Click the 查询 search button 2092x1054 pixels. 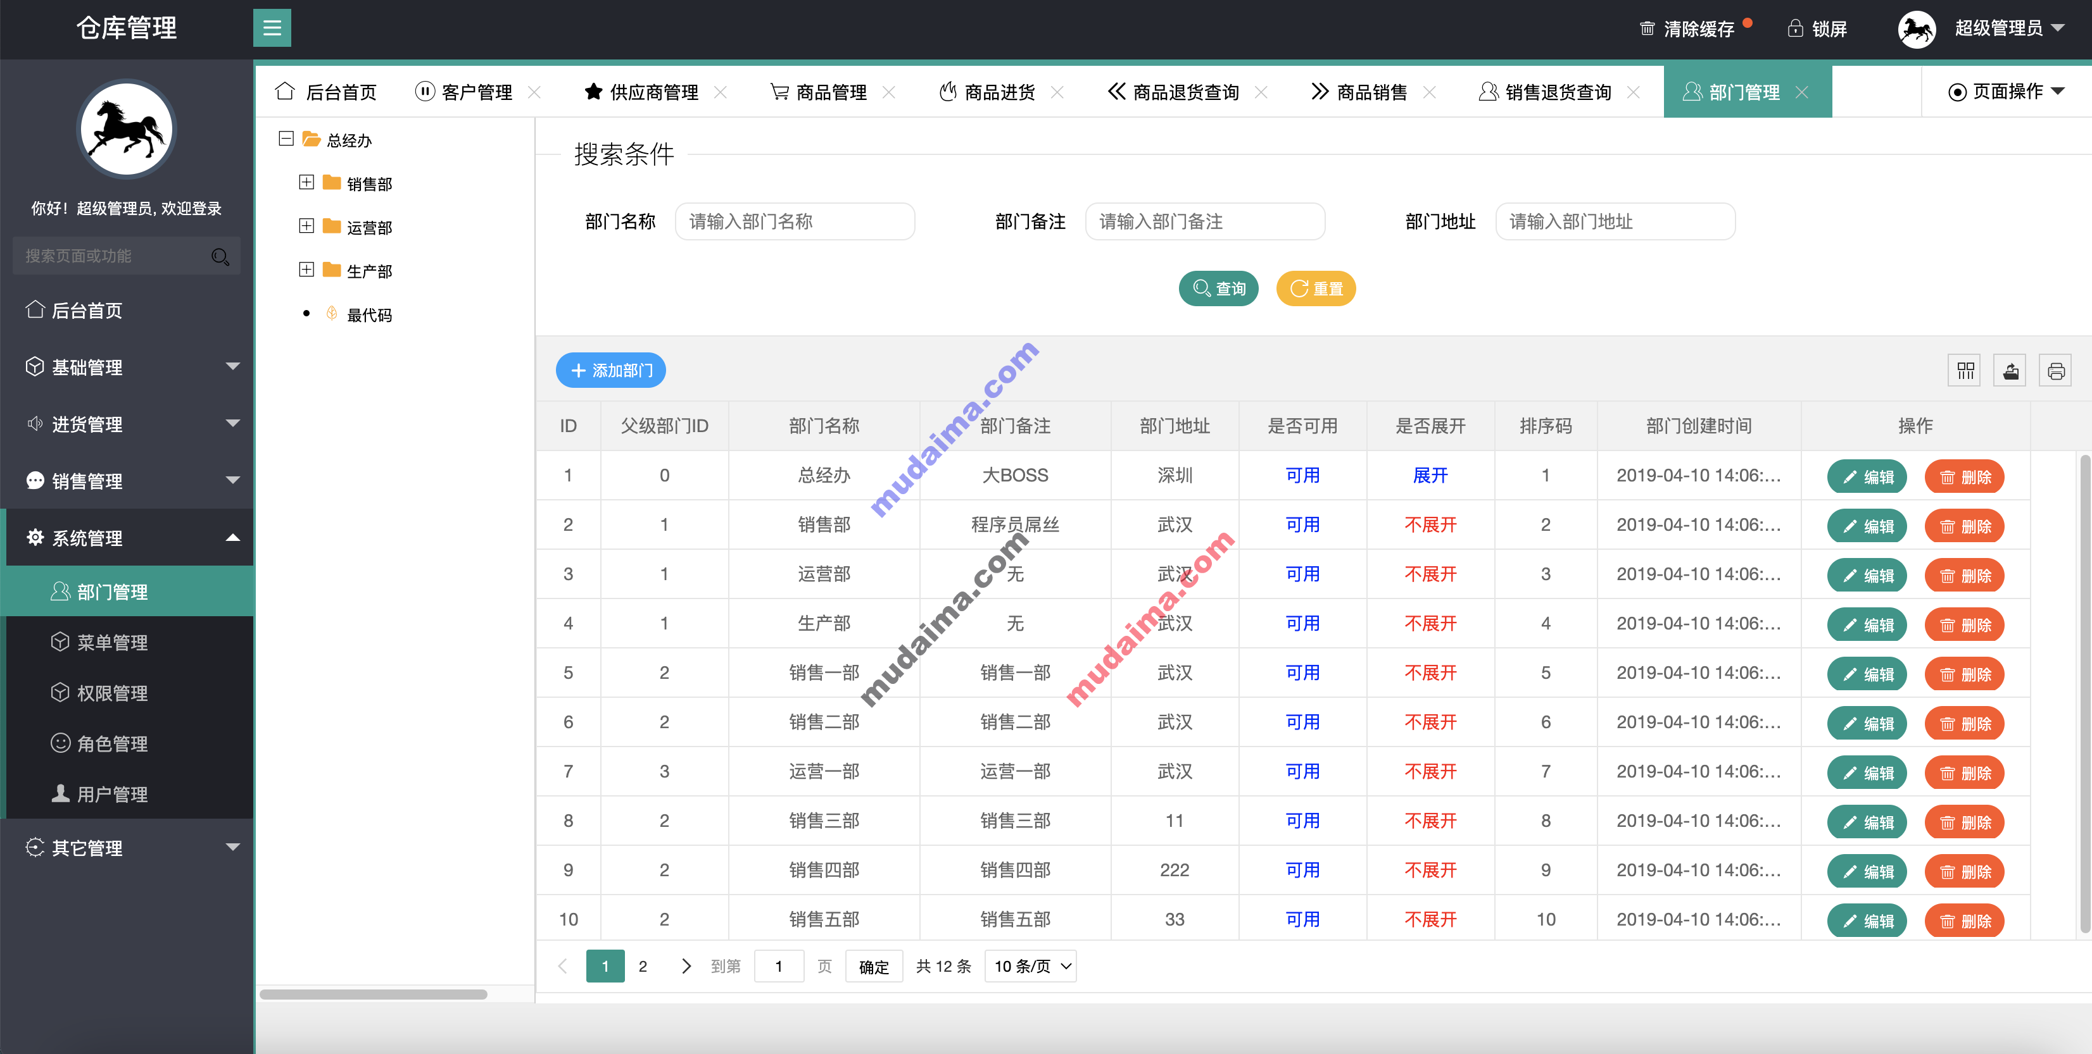click(x=1218, y=288)
